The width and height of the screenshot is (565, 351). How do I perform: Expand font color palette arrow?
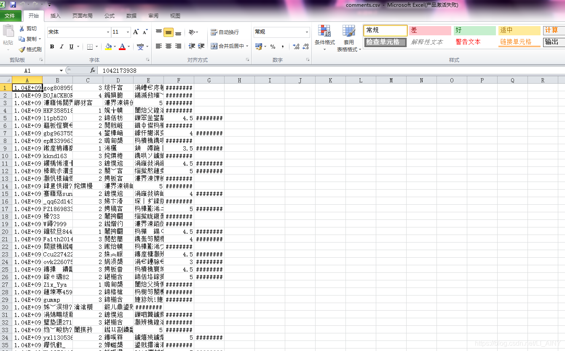pyautogui.click(x=129, y=47)
